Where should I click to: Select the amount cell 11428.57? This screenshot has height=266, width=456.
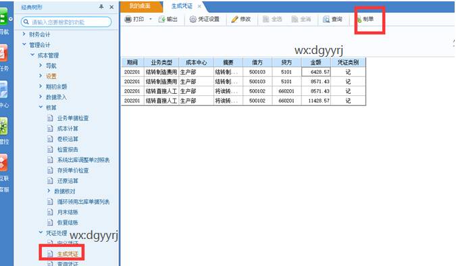pyautogui.click(x=316, y=101)
